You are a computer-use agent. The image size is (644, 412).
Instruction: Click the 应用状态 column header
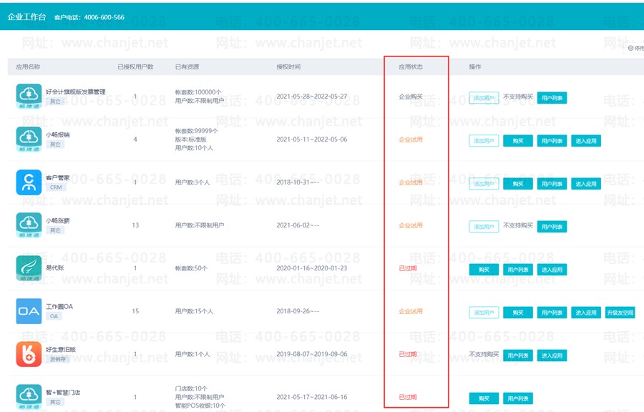pyautogui.click(x=411, y=67)
